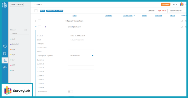188x98 pixels.
Task: Click the First name input field
Action: [x=81, y=44]
